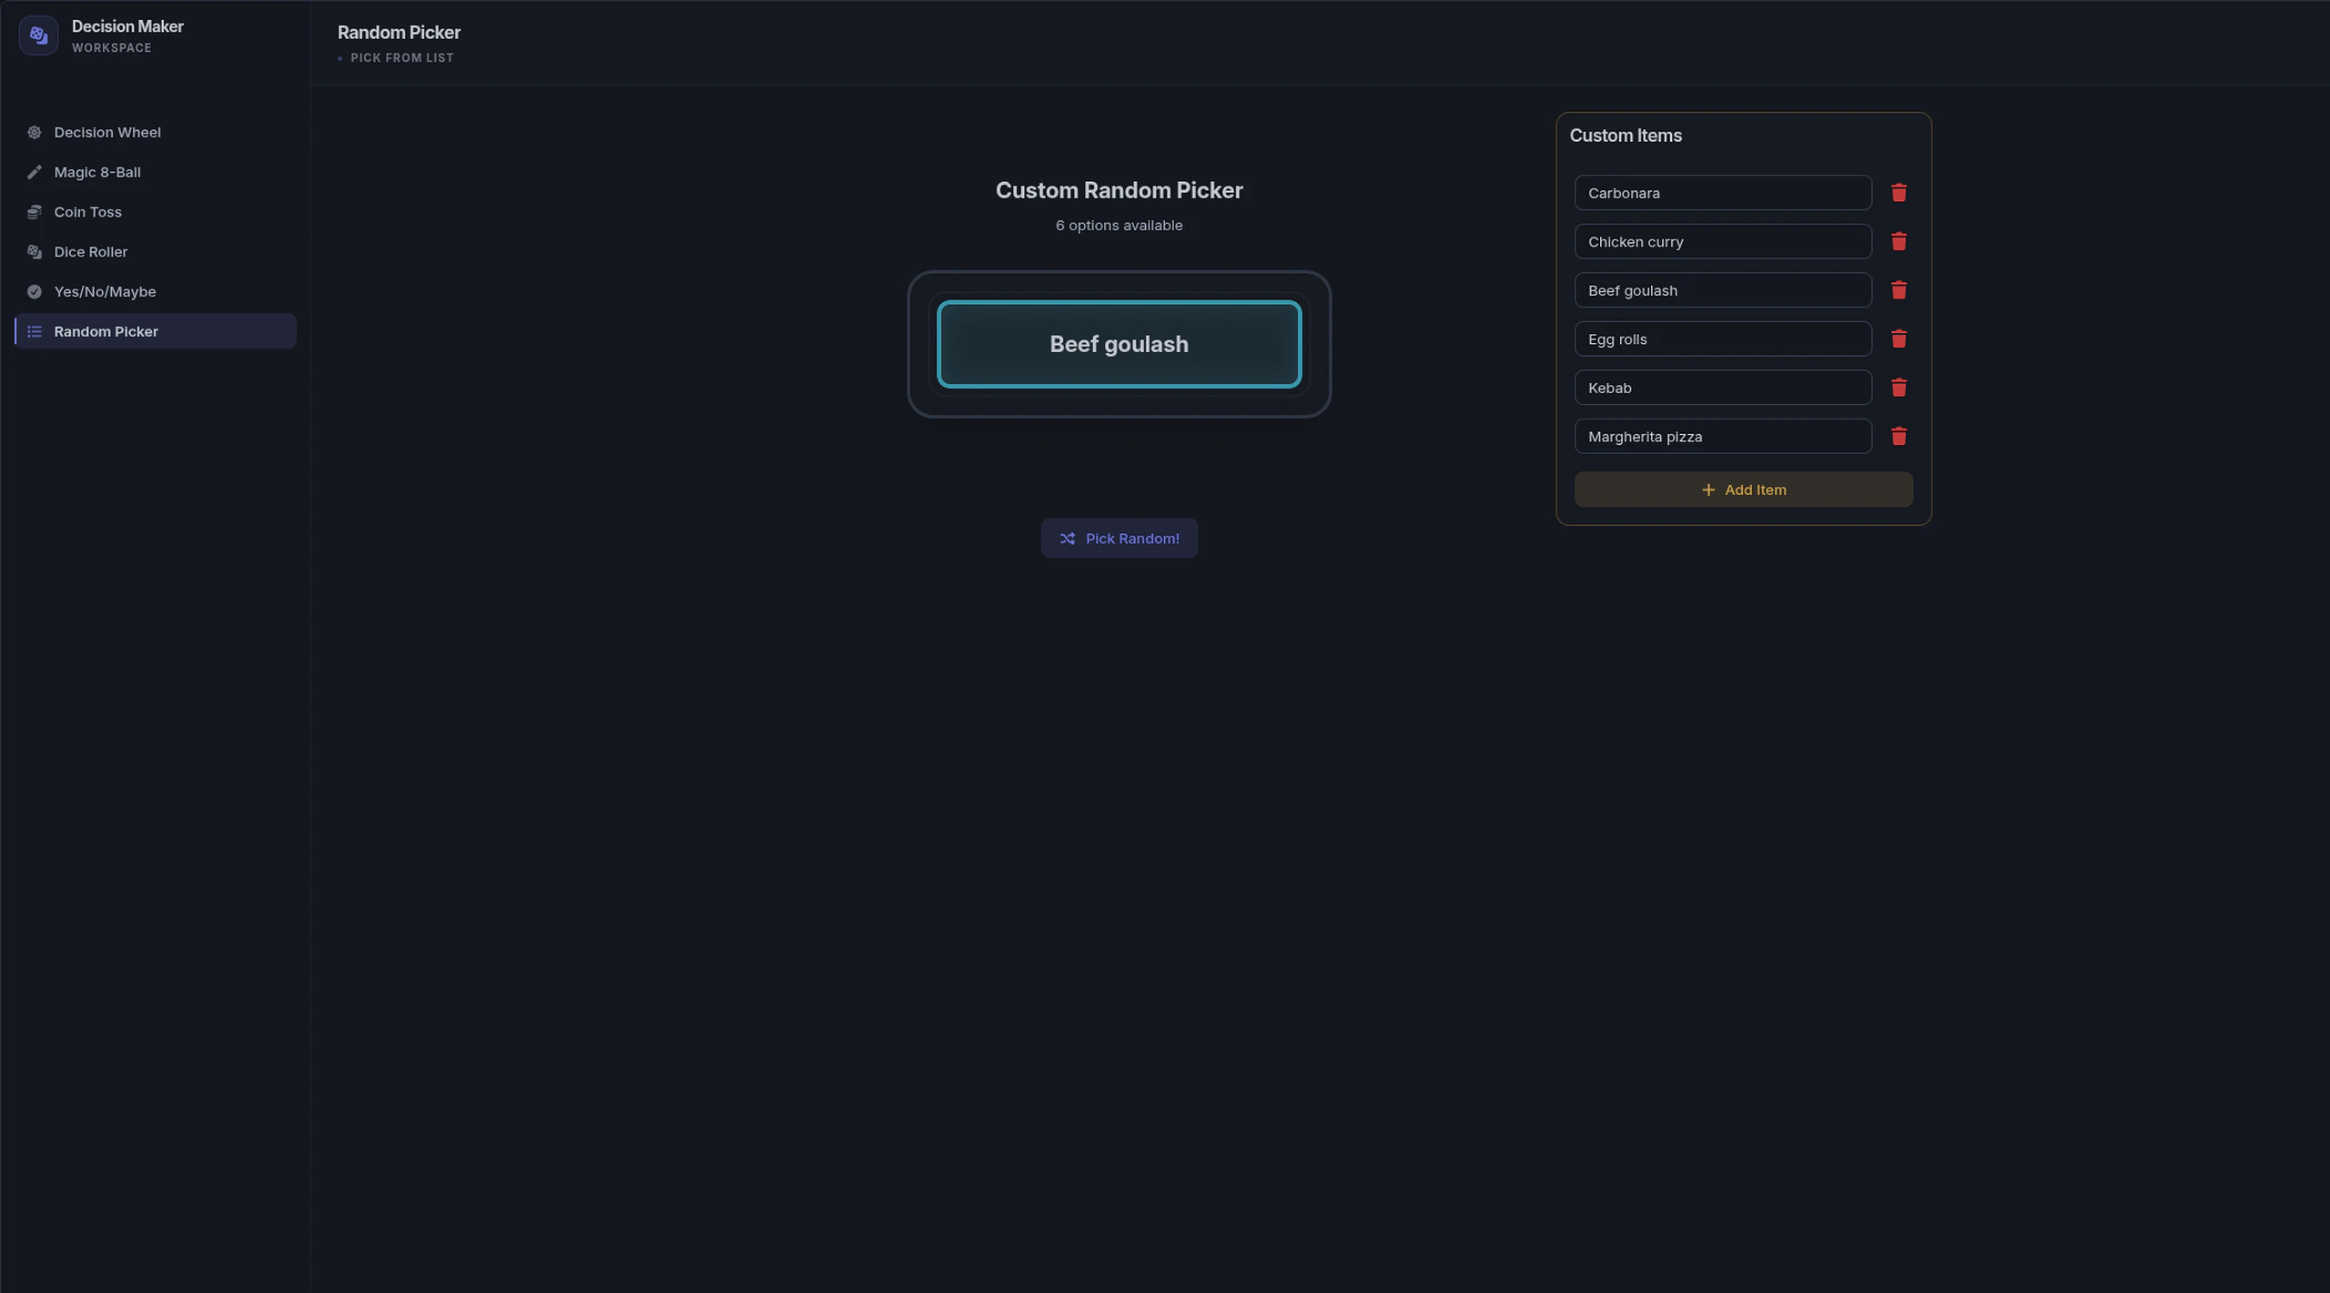Click the Add Item button

coord(1743,490)
